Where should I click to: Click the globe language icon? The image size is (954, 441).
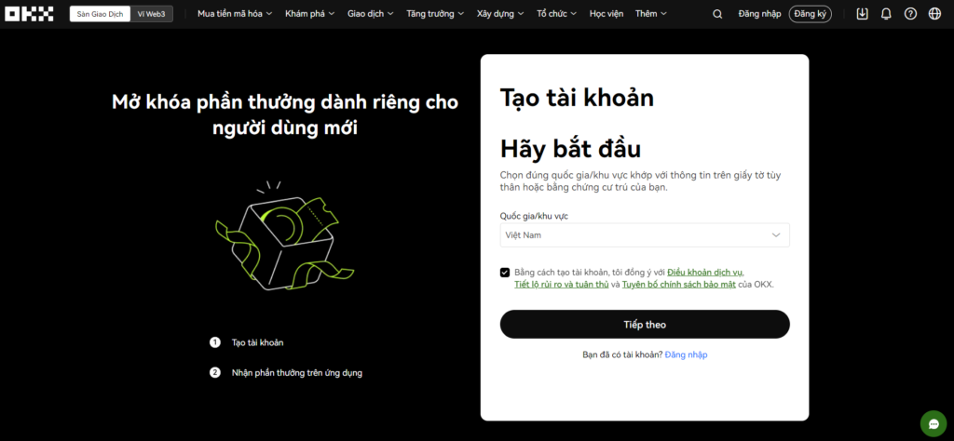(x=934, y=14)
